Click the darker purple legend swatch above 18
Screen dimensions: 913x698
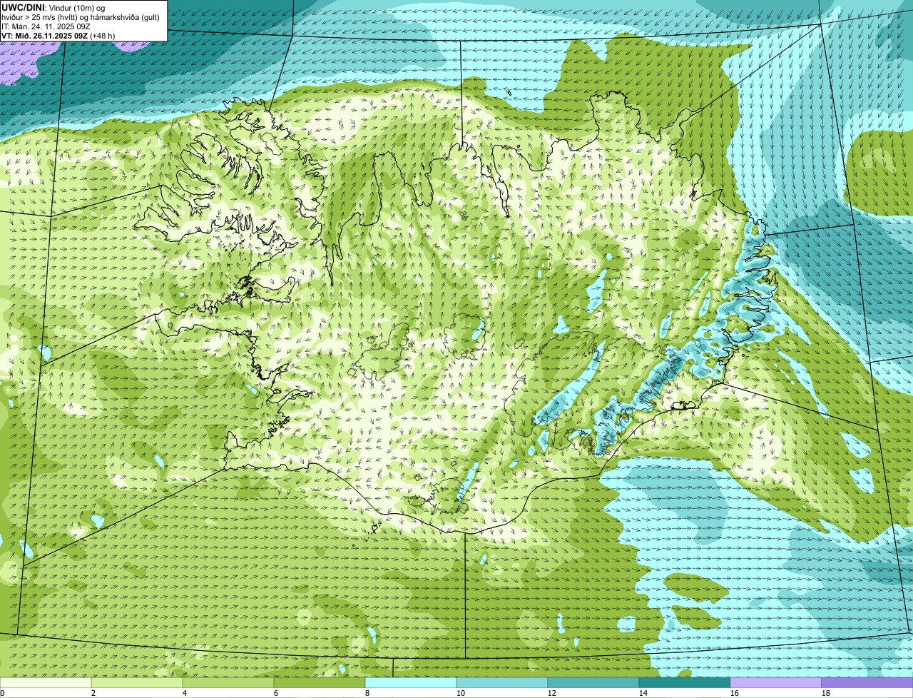point(867,683)
